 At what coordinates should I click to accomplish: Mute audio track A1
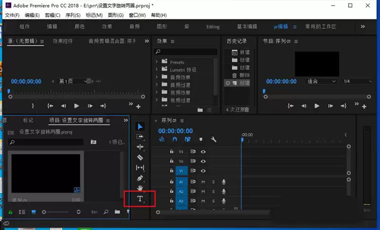coord(203,182)
